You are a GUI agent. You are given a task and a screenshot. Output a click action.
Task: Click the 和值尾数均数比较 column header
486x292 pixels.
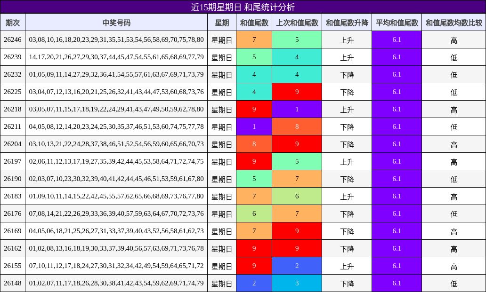pos(454,23)
